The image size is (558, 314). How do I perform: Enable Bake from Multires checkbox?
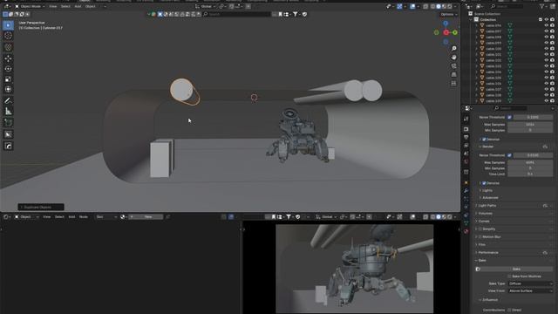[509, 276]
